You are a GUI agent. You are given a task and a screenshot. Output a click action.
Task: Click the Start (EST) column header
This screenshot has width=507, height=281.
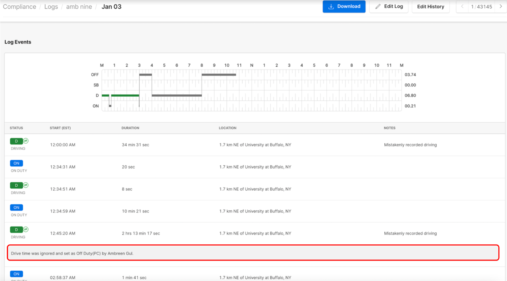pyautogui.click(x=60, y=128)
